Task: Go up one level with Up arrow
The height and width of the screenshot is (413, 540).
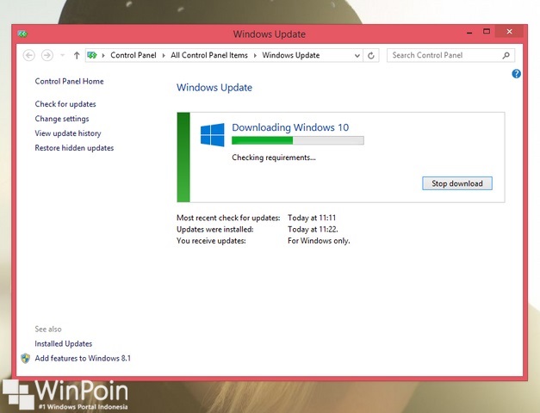Action: click(77, 55)
